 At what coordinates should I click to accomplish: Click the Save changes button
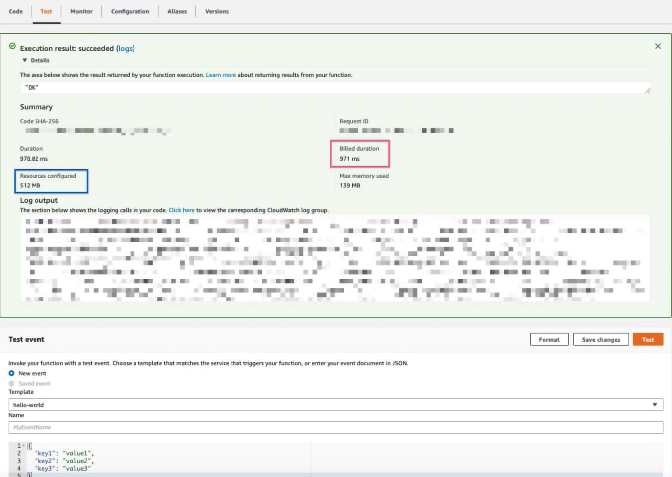601,339
